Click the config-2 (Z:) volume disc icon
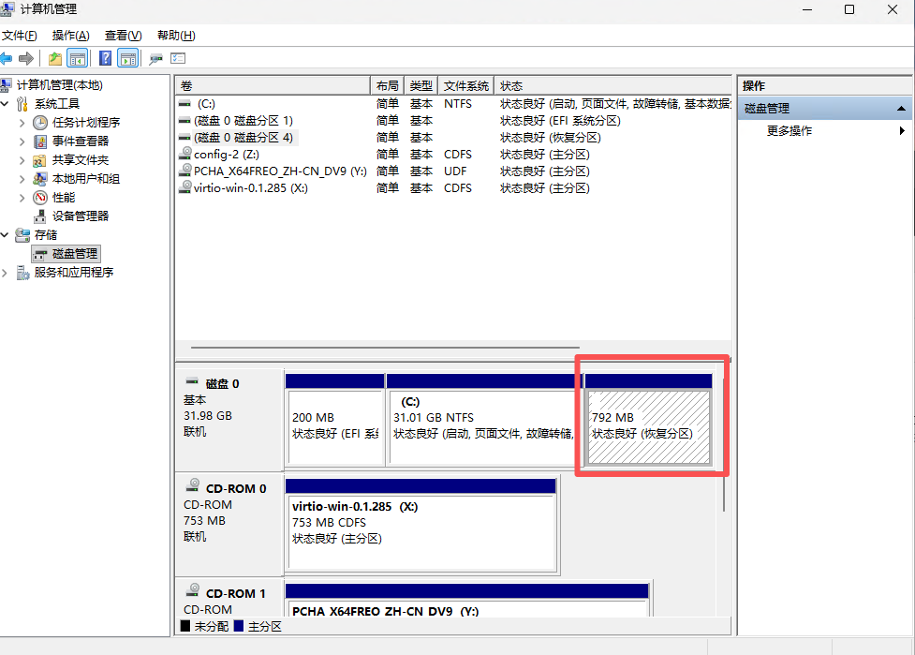The image size is (915, 655). point(185,155)
